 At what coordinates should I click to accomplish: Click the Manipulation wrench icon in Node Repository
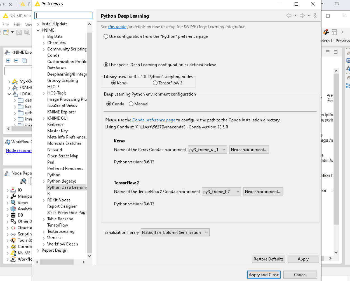[x=13, y=196]
